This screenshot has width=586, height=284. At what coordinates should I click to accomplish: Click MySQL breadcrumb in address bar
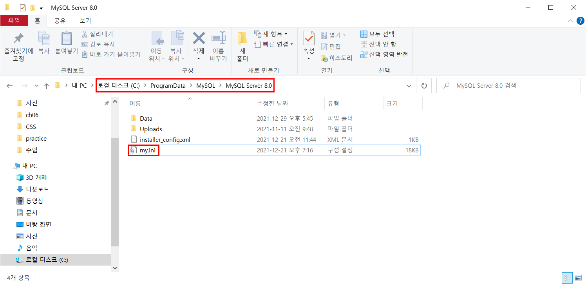pyautogui.click(x=206, y=86)
